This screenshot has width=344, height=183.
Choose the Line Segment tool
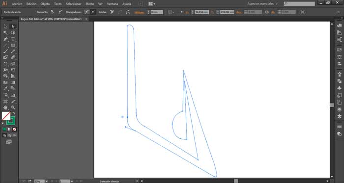pyautogui.click(x=5, y=45)
